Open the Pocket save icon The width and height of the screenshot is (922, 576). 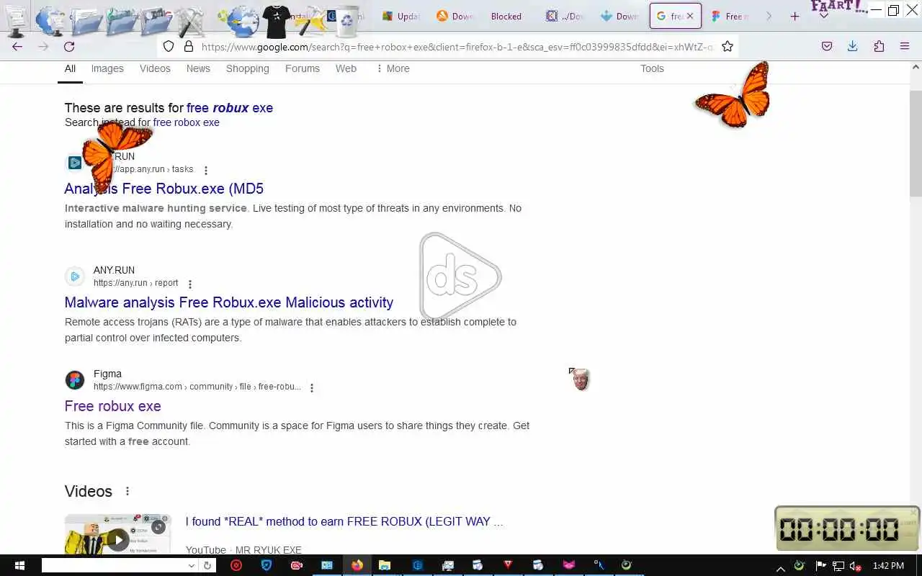(827, 46)
